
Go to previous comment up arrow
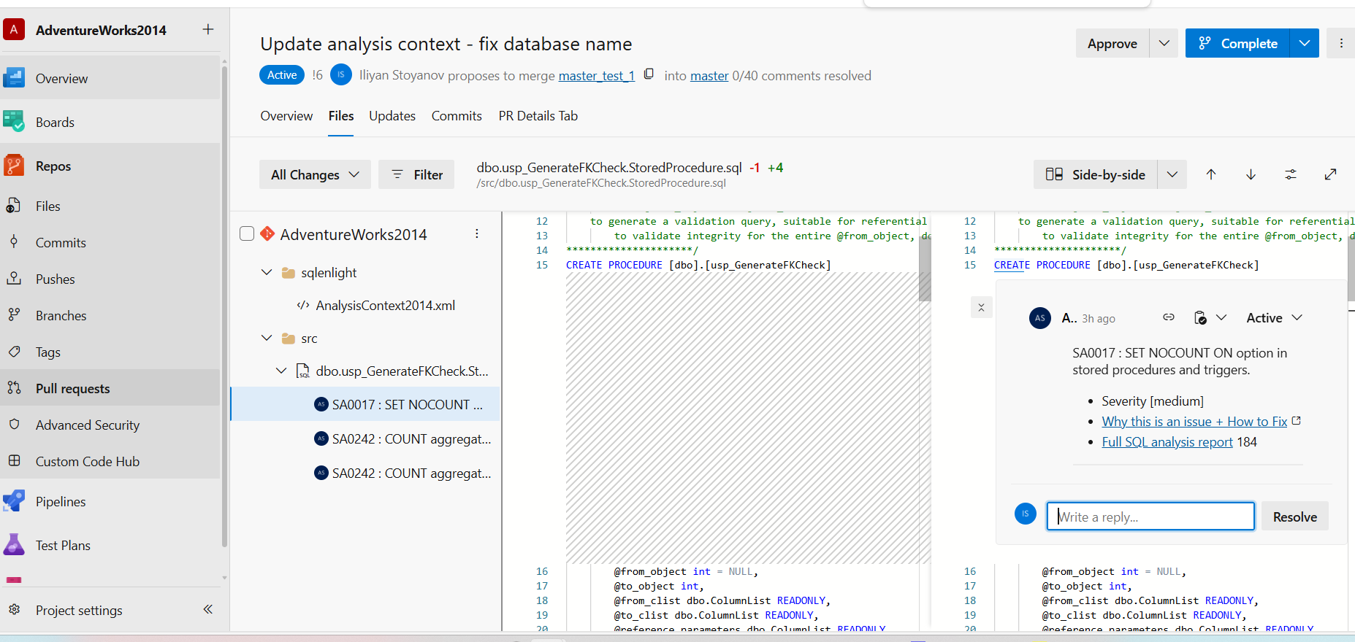point(1211,174)
